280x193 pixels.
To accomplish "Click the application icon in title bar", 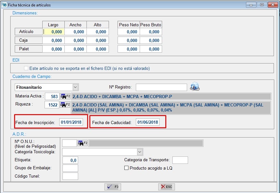I will [x=4, y=5].
